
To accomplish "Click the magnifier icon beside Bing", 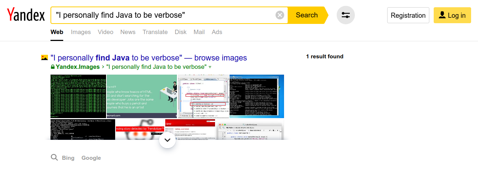I will tap(54, 157).
